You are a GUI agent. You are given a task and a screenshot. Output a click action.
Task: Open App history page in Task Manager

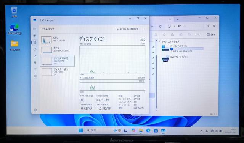pyautogui.click(x=35, y=49)
